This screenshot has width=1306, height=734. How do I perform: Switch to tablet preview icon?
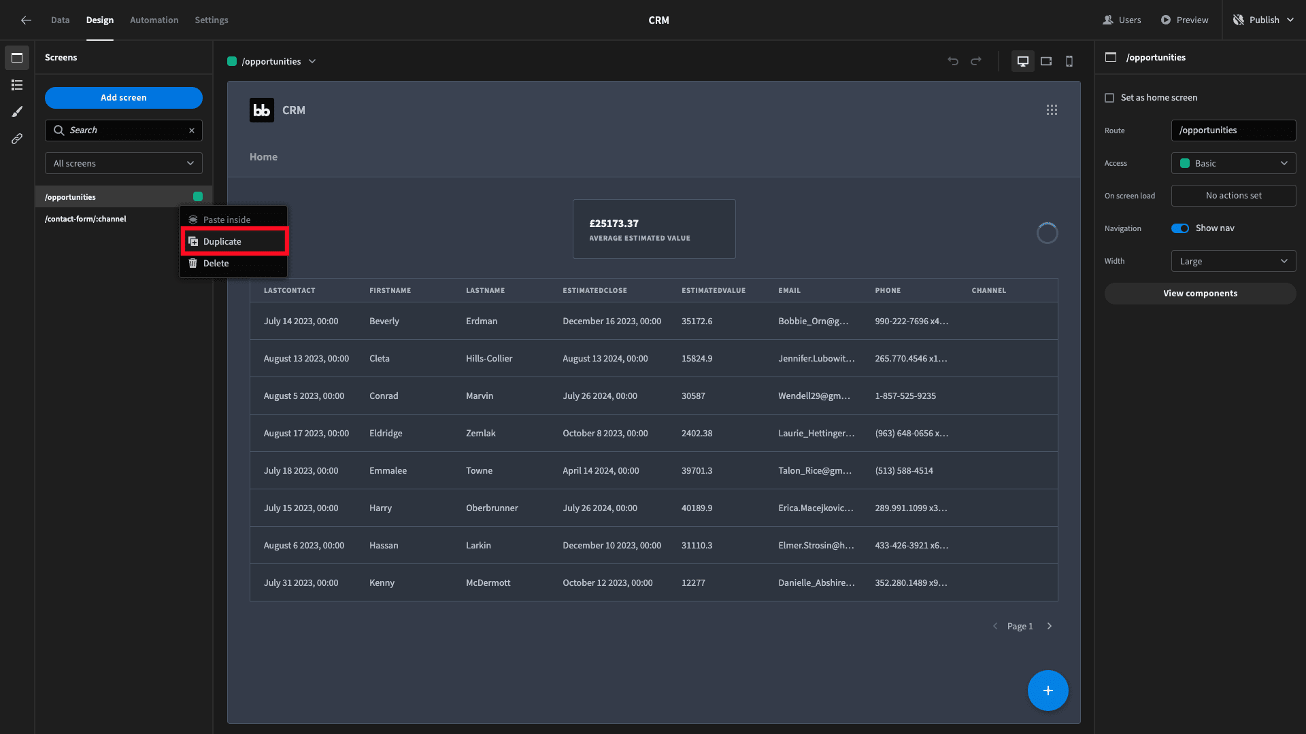click(x=1046, y=61)
